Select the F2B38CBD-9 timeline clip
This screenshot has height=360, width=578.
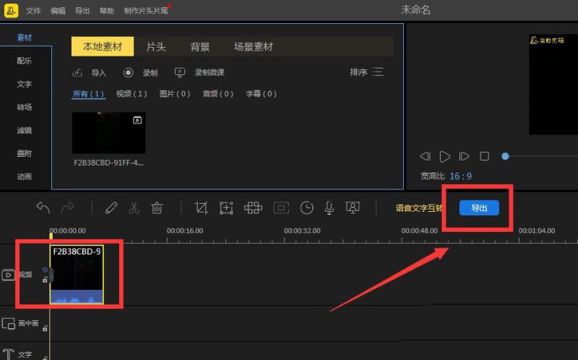tap(77, 275)
